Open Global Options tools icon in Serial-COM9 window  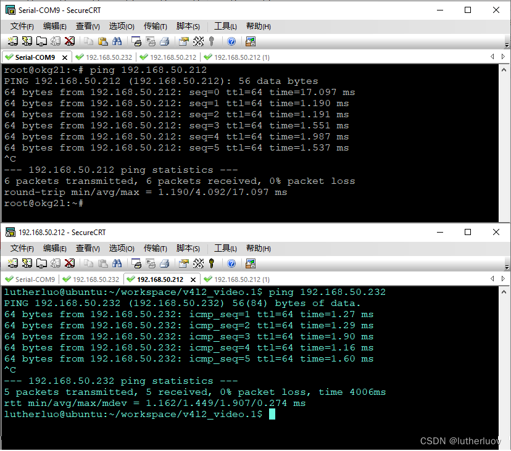[x=198, y=41]
